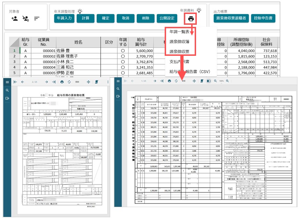
Task: Go to next page in right viewer (1/25)
Action: [x=155, y=81]
